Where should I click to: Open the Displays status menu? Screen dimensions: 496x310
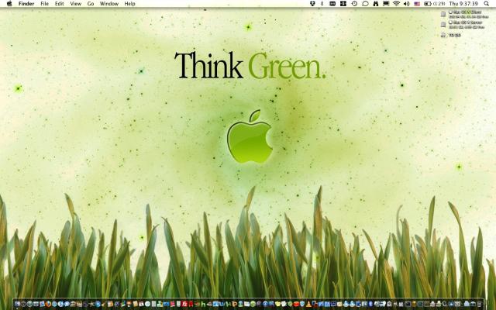point(386,3)
